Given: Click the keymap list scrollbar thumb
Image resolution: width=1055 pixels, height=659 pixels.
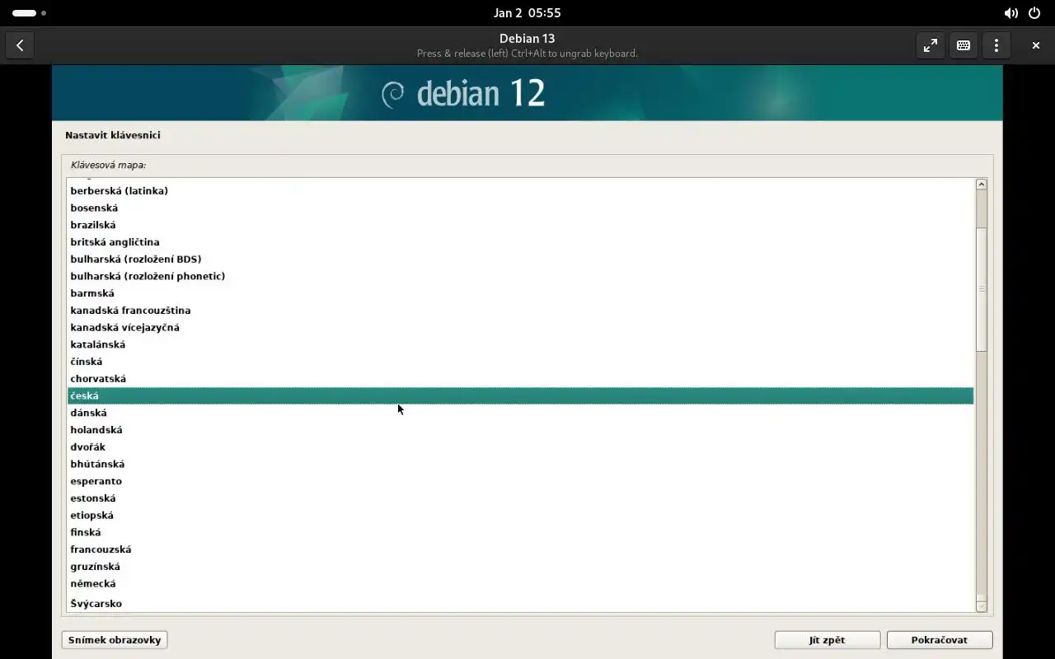Looking at the screenshot, I should coord(981,289).
